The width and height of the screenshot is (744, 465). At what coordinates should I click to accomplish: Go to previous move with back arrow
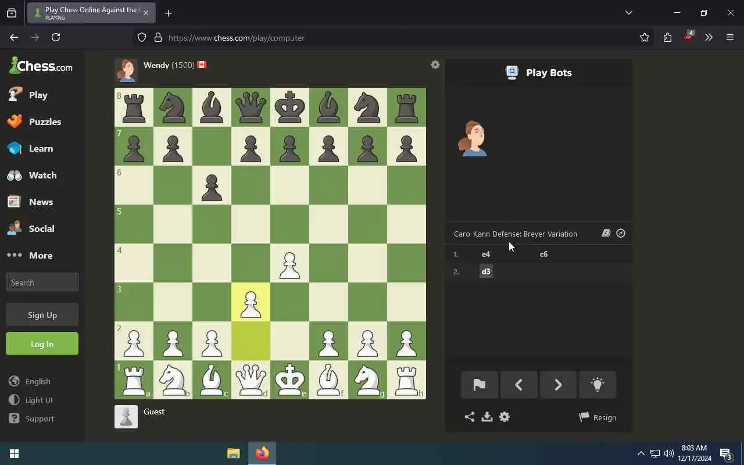tap(518, 385)
